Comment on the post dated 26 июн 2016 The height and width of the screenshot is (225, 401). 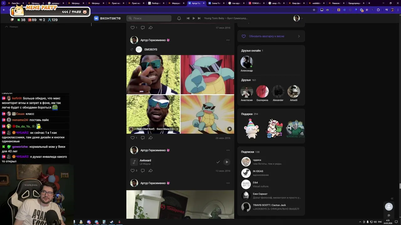(143, 138)
